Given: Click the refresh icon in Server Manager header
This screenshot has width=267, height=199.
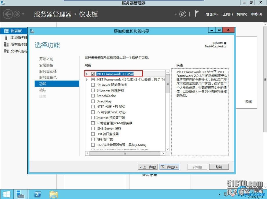Looking at the screenshot, I should click(x=183, y=14).
